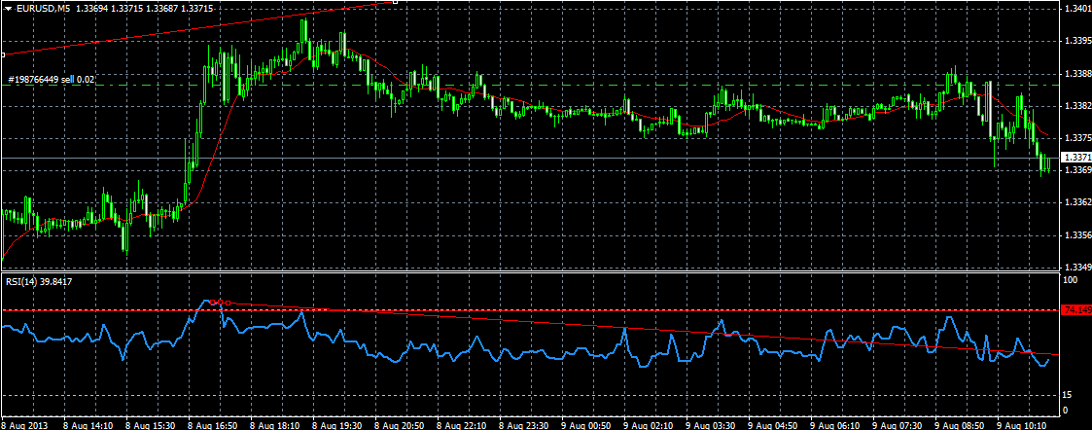The width and height of the screenshot is (1092, 430).
Task: Click the 1.3369 price axis label
Action: pos(1076,170)
